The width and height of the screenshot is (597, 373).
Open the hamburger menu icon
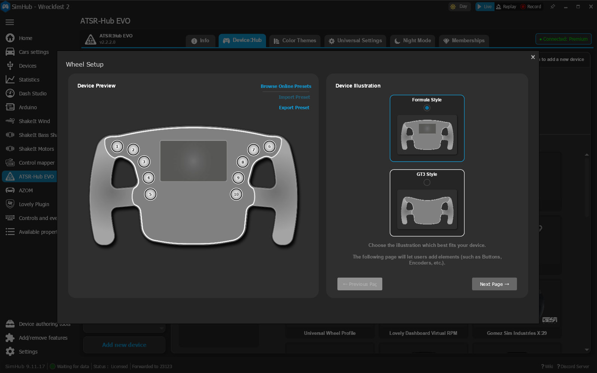click(10, 22)
